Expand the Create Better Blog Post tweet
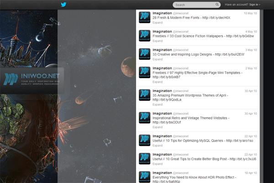Image resolution: width=274 pixels, height=183 pixels. 158,164
